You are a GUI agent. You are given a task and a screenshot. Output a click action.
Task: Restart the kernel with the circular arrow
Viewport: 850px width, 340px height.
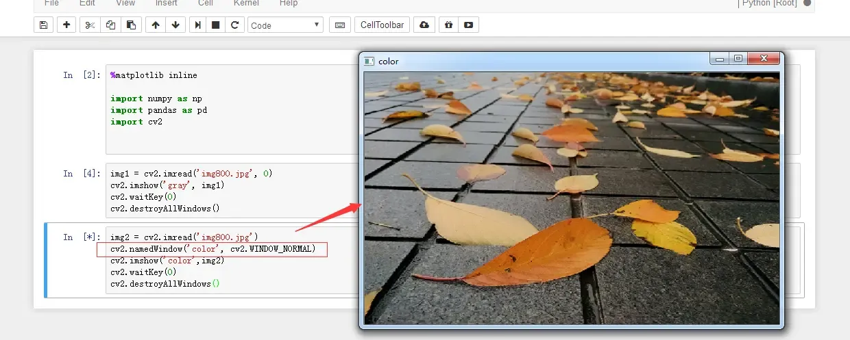tap(234, 25)
